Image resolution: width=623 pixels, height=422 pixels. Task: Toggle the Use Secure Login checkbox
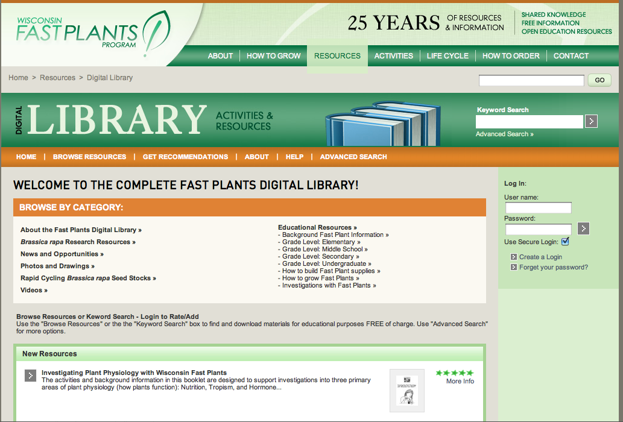click(x=565, y=242)
